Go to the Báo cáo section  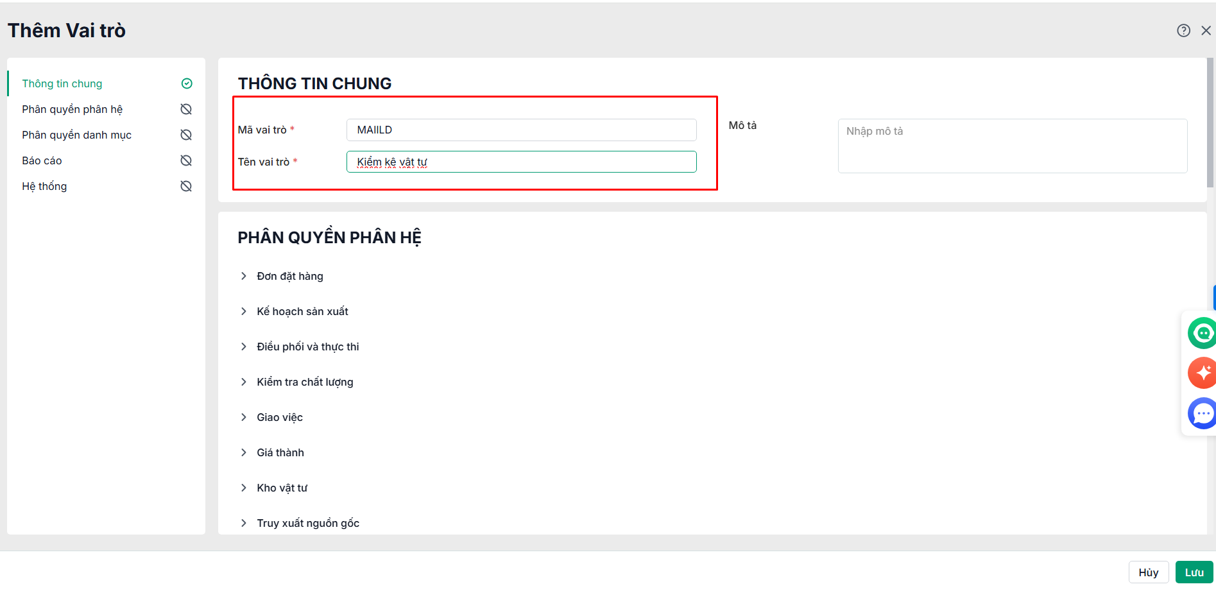click(42, 160)
